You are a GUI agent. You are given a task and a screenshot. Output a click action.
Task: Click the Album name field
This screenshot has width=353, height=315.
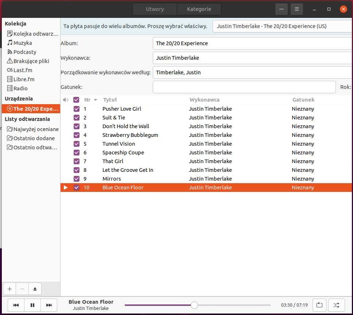click(253, 43)
